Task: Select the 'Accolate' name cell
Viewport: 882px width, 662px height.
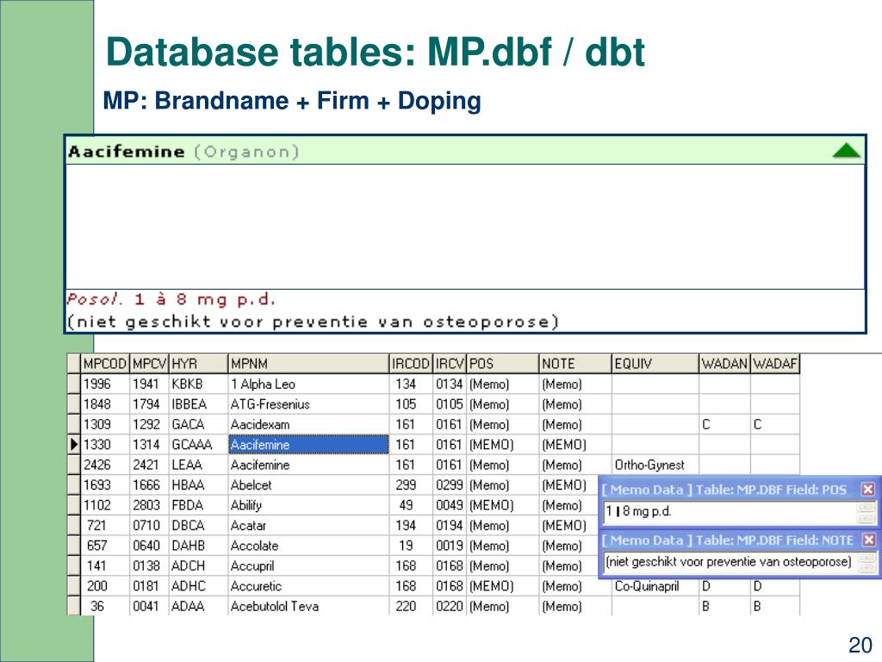Action: click(x=309, y=546)
